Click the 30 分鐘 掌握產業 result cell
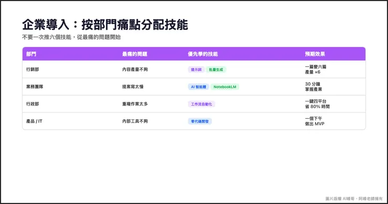This screenshot has width=388, height=204. pos(313,87)
